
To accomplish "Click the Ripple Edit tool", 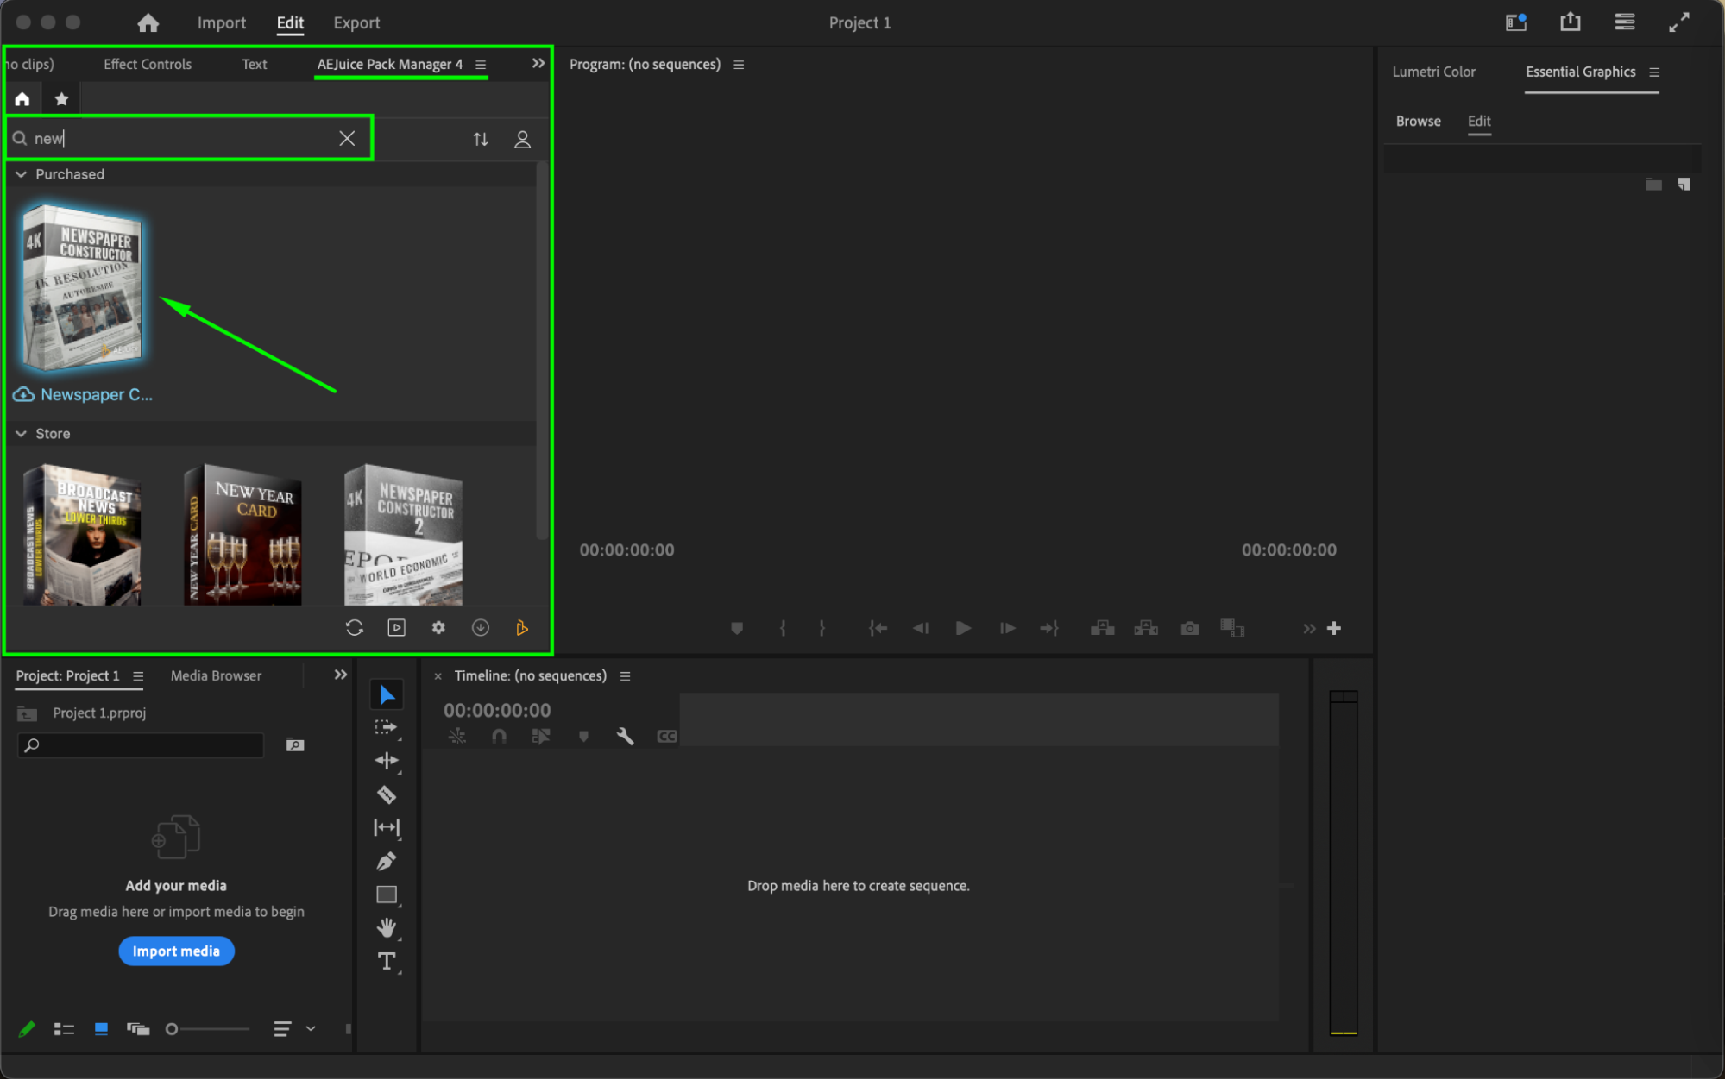I will (x=387, y=761).
